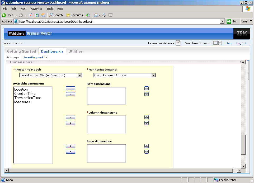The height and width of the screenshot is (183, 254).
Task: Click the Home icon in toolbar
Action: [43, 15]
